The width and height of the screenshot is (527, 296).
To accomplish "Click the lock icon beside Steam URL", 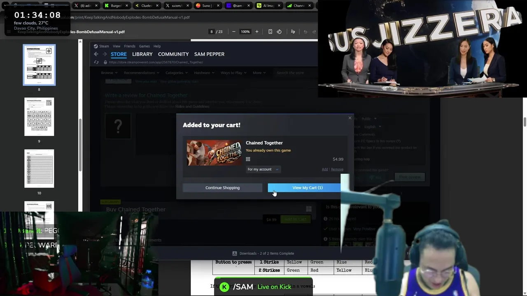I will pyautogui.click(x=105, y=62).
